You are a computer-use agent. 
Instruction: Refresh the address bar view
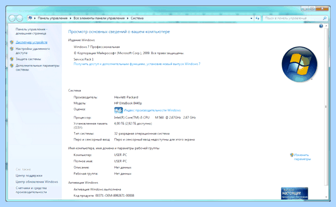tap(257, 18)
